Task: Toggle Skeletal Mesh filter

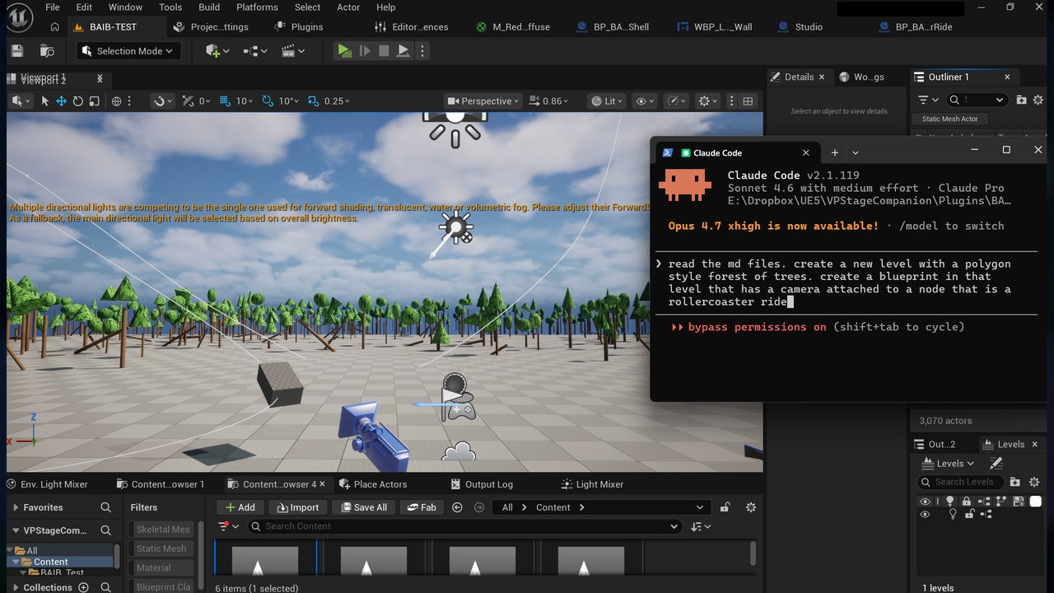Action: click(x=163, y=530)
